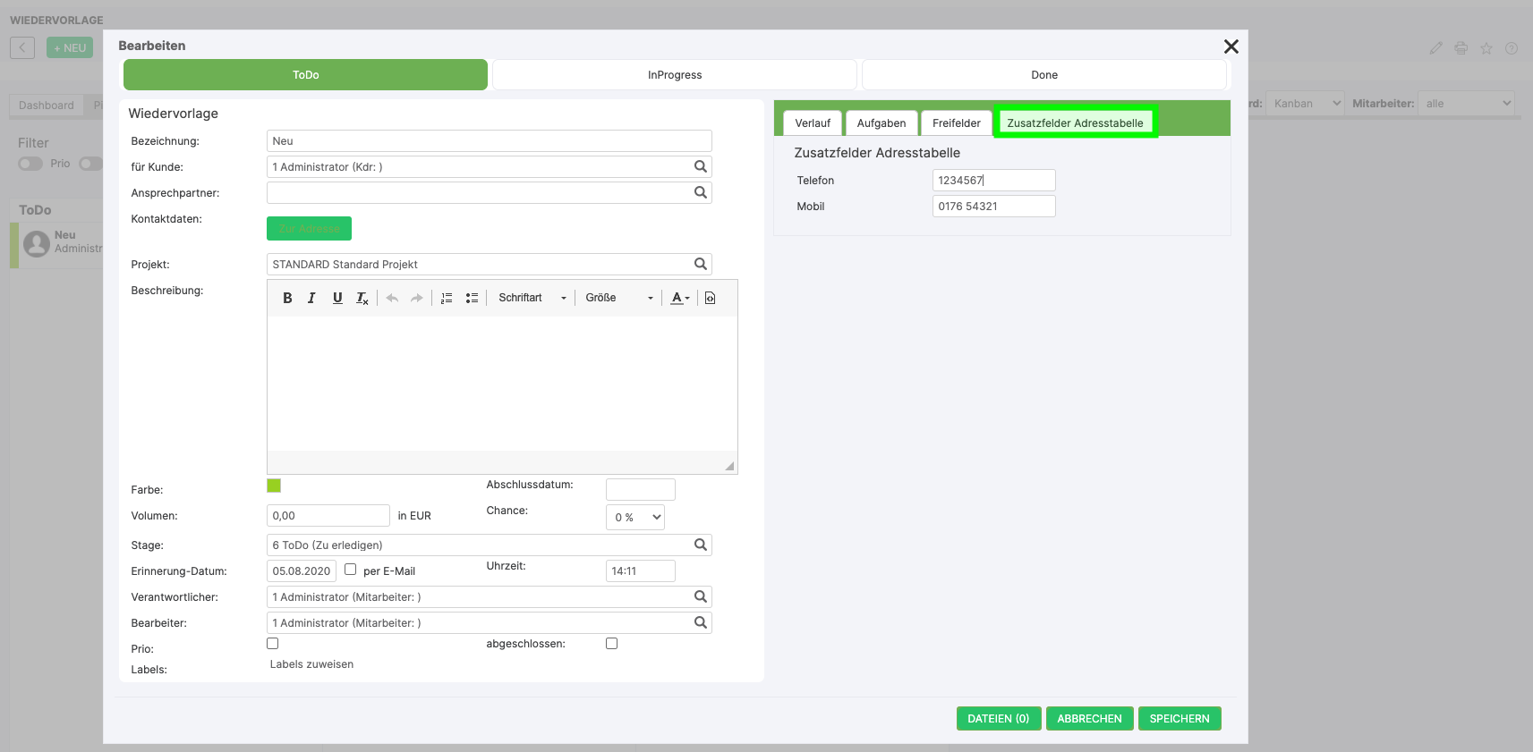
Task: Open search for the Stage field
Action: 701,545
